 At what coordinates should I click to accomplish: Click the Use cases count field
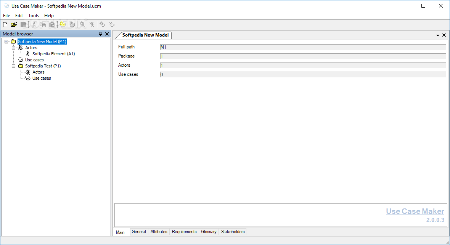[303, 75]
